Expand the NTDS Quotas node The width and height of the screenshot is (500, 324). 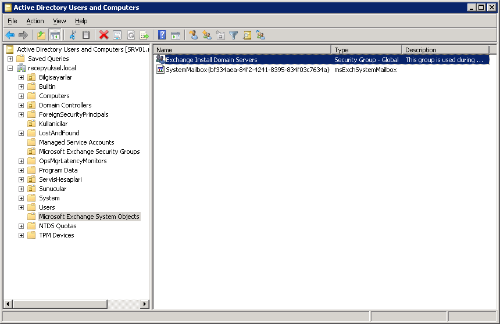tap(21, 226)
